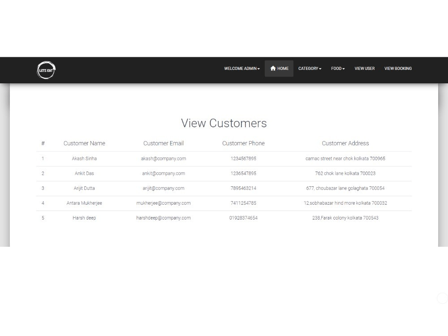The width and height of the screenshot is (448, 336).
Task: Click email harshdeep@company.com
Action: tap(164, 218)
